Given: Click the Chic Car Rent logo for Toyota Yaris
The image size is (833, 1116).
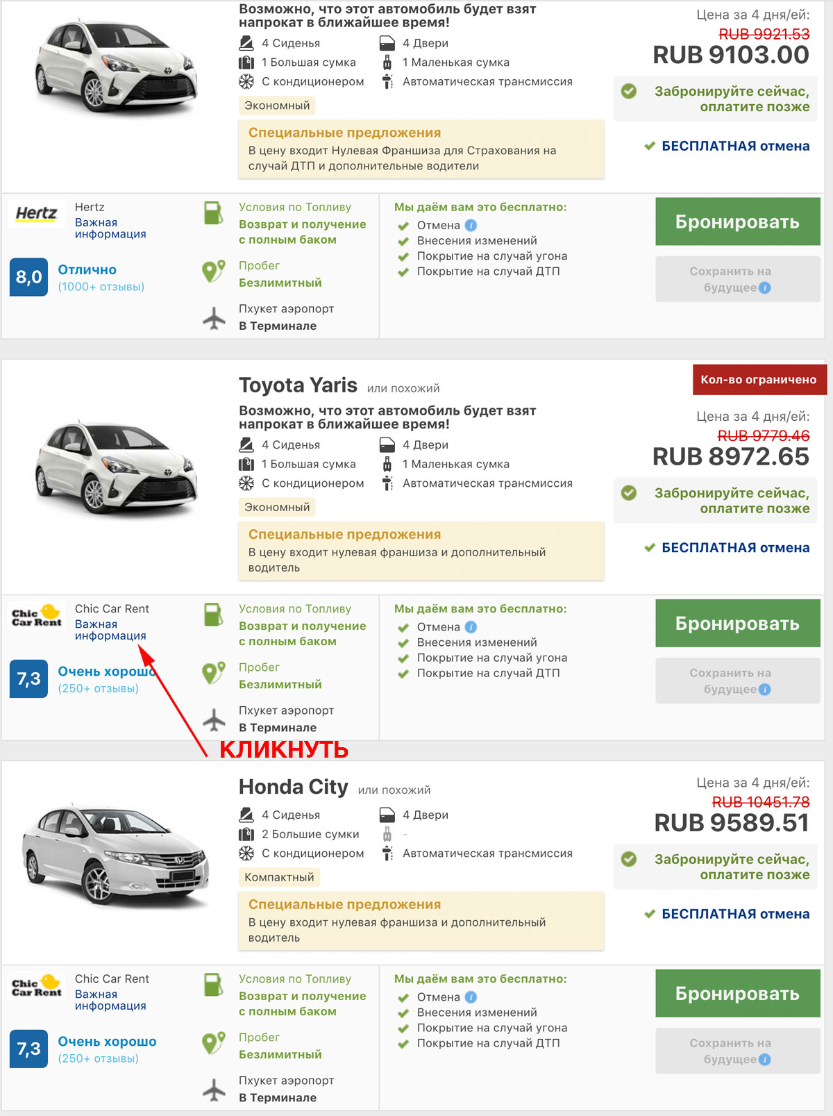Looking at the screenshot, I should 37,615.
